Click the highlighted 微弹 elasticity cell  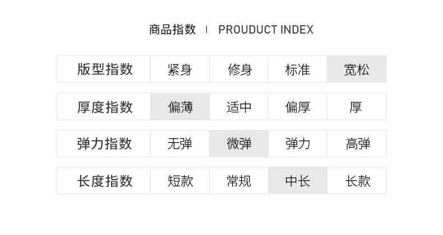pyautogui.click(x=239, y=144)
